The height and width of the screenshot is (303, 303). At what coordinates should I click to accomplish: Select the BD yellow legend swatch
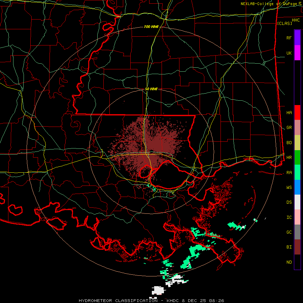[x=297, y=143]
